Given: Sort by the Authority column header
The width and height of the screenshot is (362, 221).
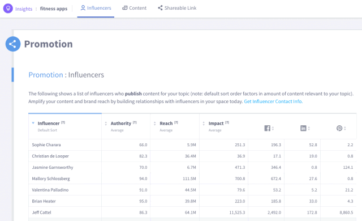Looking at the screenshot, I should coord(120,124).
